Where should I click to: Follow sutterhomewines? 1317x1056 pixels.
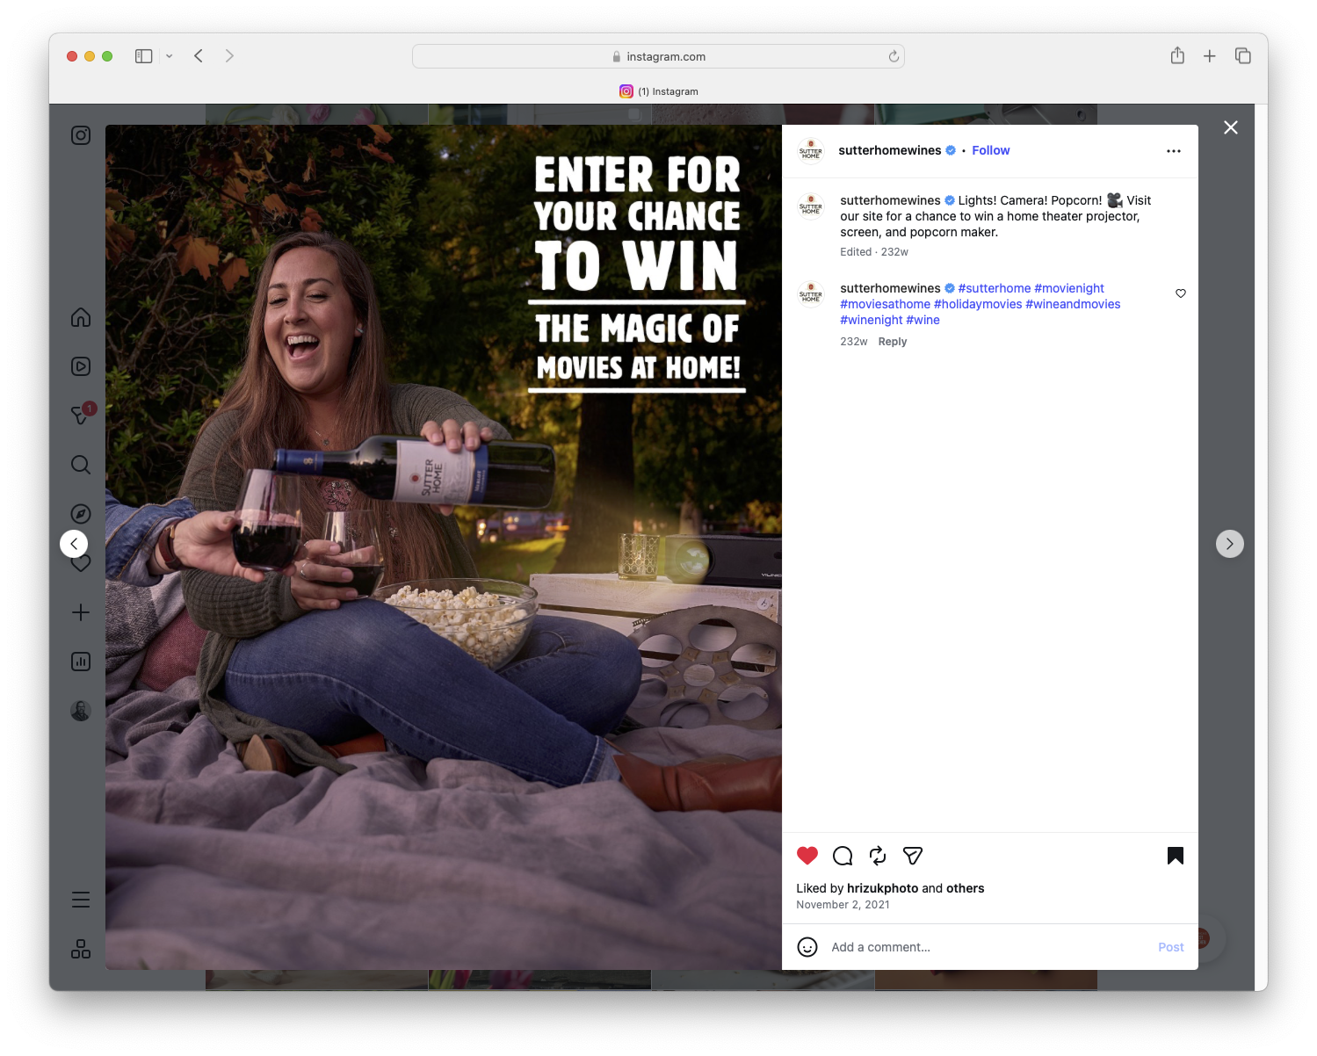click(x=990, y=150)
